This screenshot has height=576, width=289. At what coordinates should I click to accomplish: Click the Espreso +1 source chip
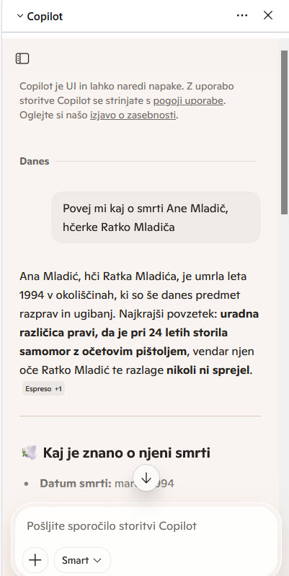coord(43,389)
